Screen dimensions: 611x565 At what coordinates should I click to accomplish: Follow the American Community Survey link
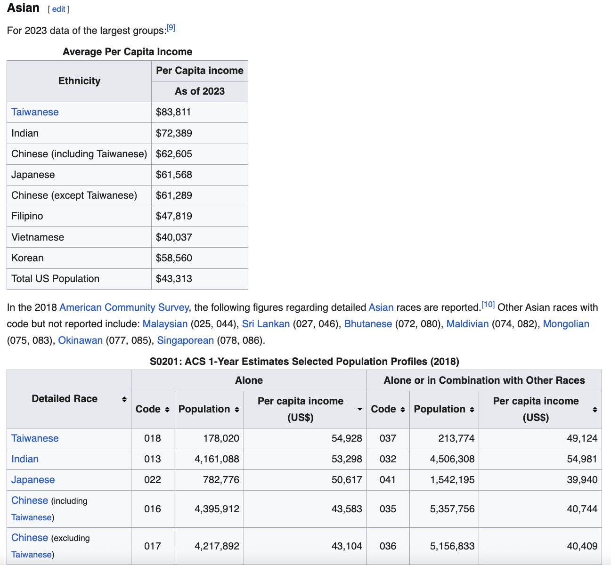124,307
